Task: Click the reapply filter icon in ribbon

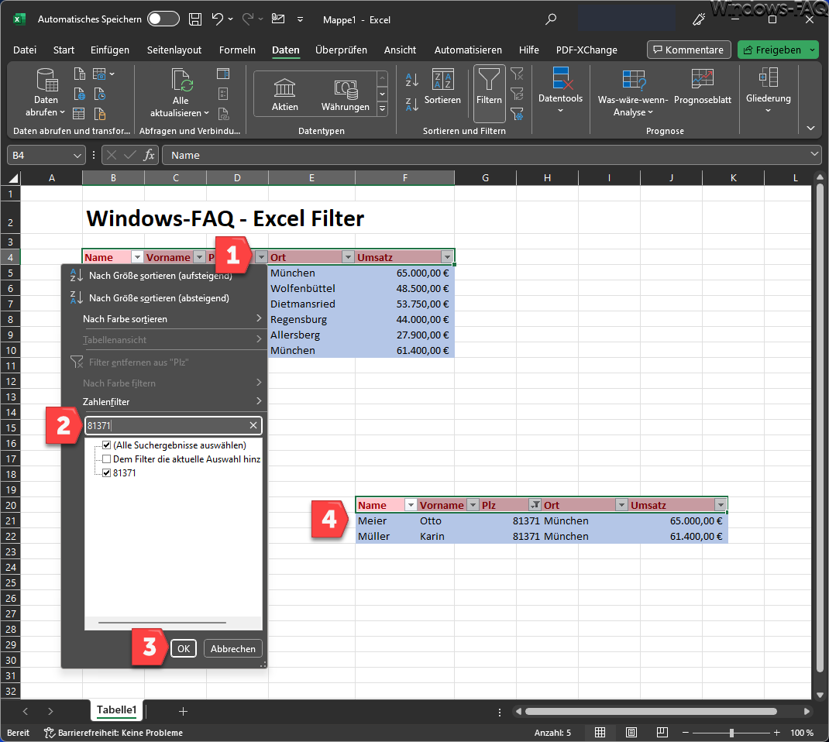Action: pyautogui.click(x=517, y=94)
